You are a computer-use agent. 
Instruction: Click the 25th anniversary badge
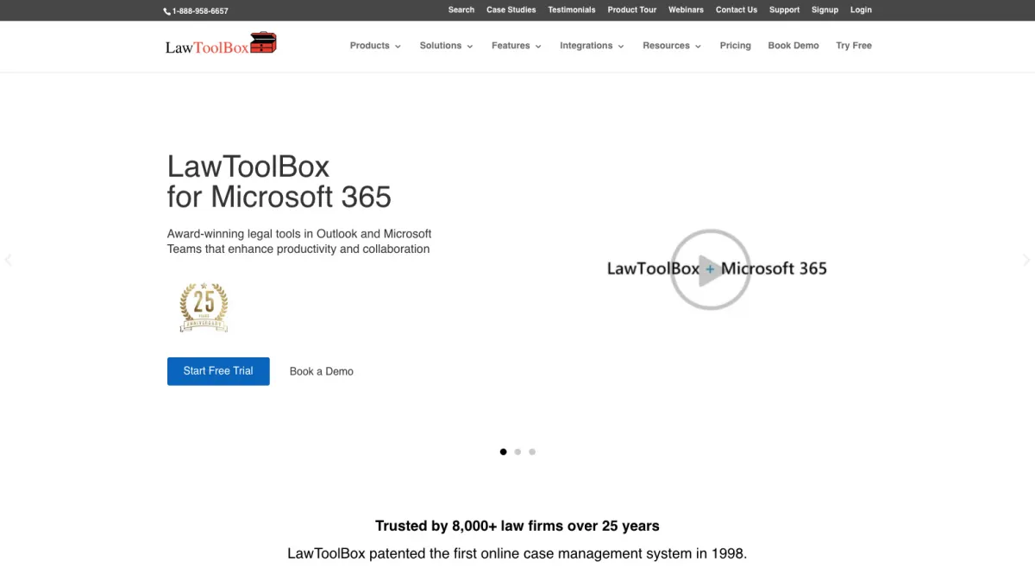tap(204, 307)
